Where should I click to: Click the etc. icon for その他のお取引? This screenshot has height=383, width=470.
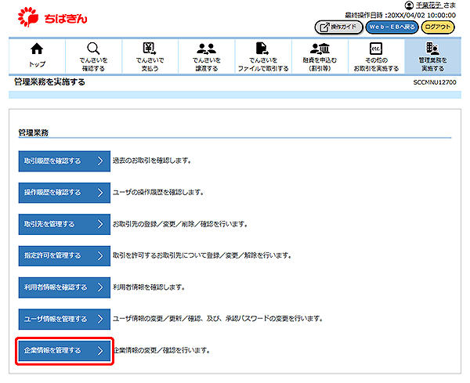pyautogui.click(x=376, y=49)
